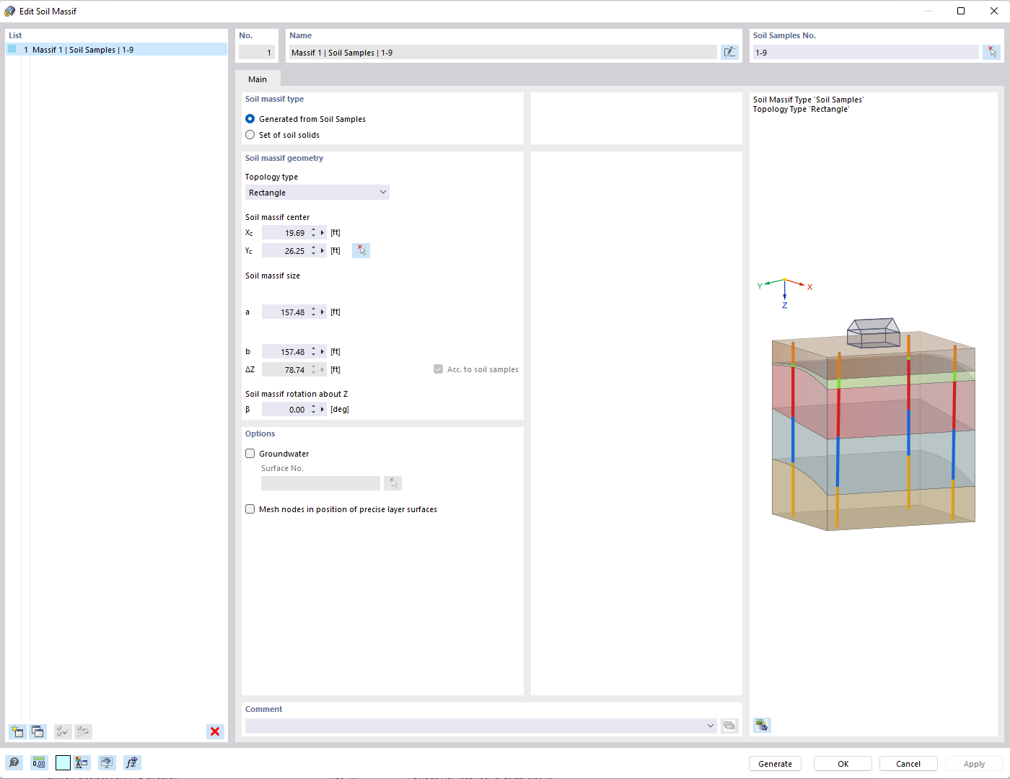This screenshot has width=1010, height=779.
Task: Copy the selected soil massif
Action: (38, 731)
